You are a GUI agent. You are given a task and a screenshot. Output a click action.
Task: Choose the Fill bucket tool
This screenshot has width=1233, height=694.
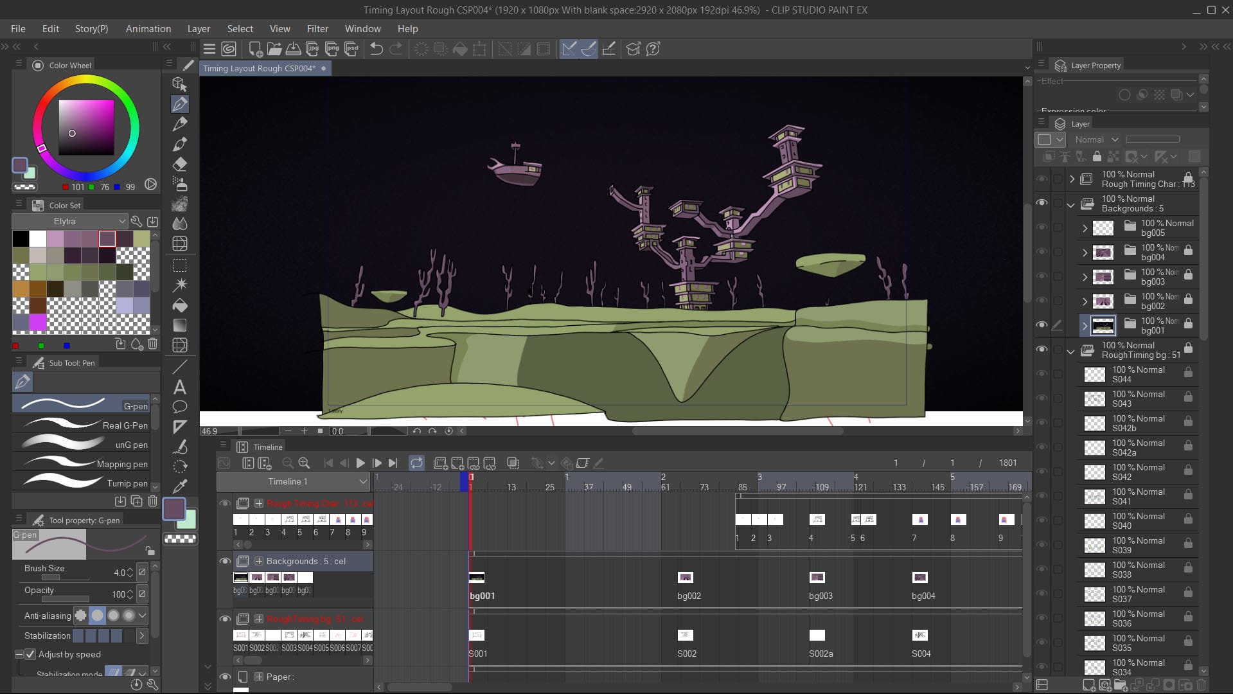tap(180, 305)
